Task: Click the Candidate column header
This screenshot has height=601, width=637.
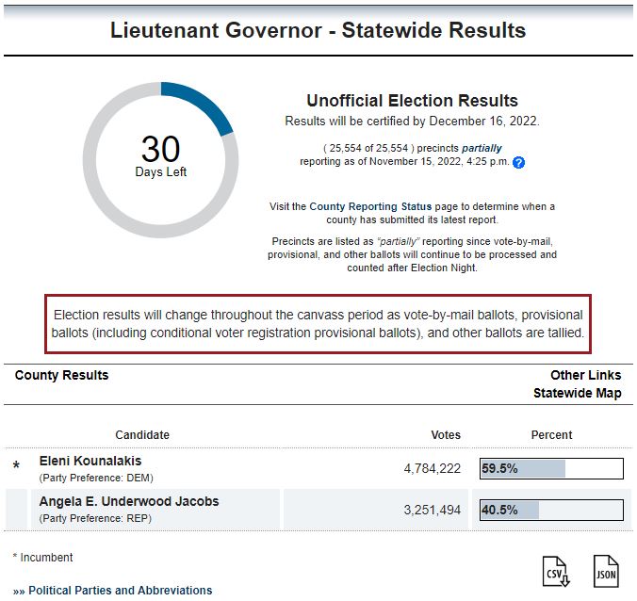Action: [142, 435]
